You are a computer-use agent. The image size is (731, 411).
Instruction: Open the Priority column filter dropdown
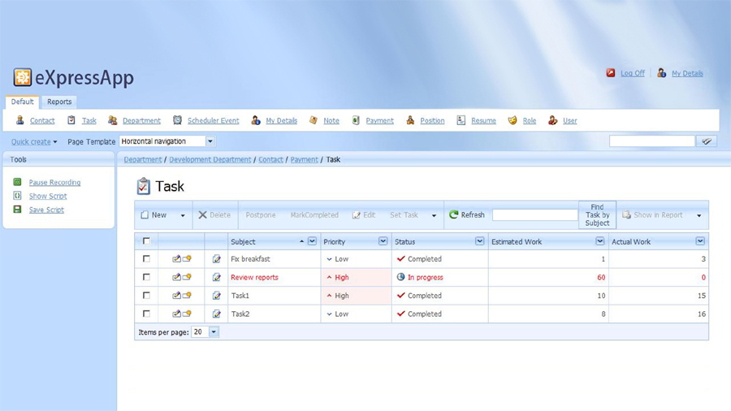pyautogui.click(x=383, y=241)
